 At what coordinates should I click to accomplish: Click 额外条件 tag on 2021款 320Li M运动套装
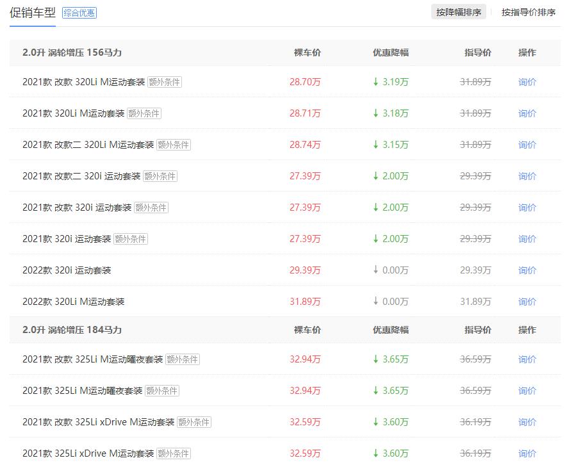click(x=144, y=113)
